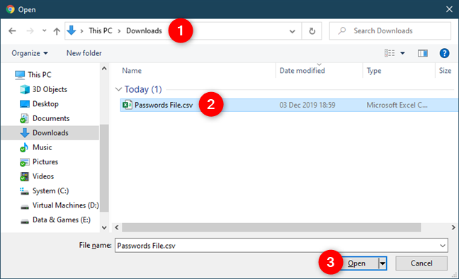Click the 3D Objects cube icon

25,89
